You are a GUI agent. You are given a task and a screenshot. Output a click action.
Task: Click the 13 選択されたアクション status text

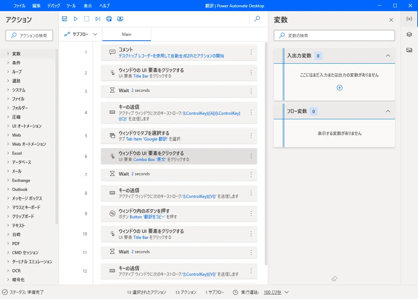coord(146,292)
